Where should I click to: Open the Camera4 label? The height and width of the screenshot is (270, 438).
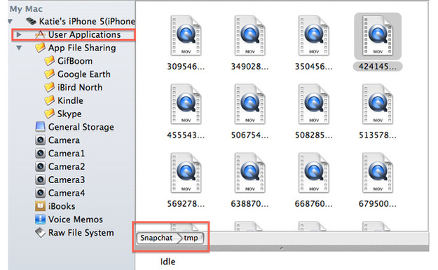67,193
